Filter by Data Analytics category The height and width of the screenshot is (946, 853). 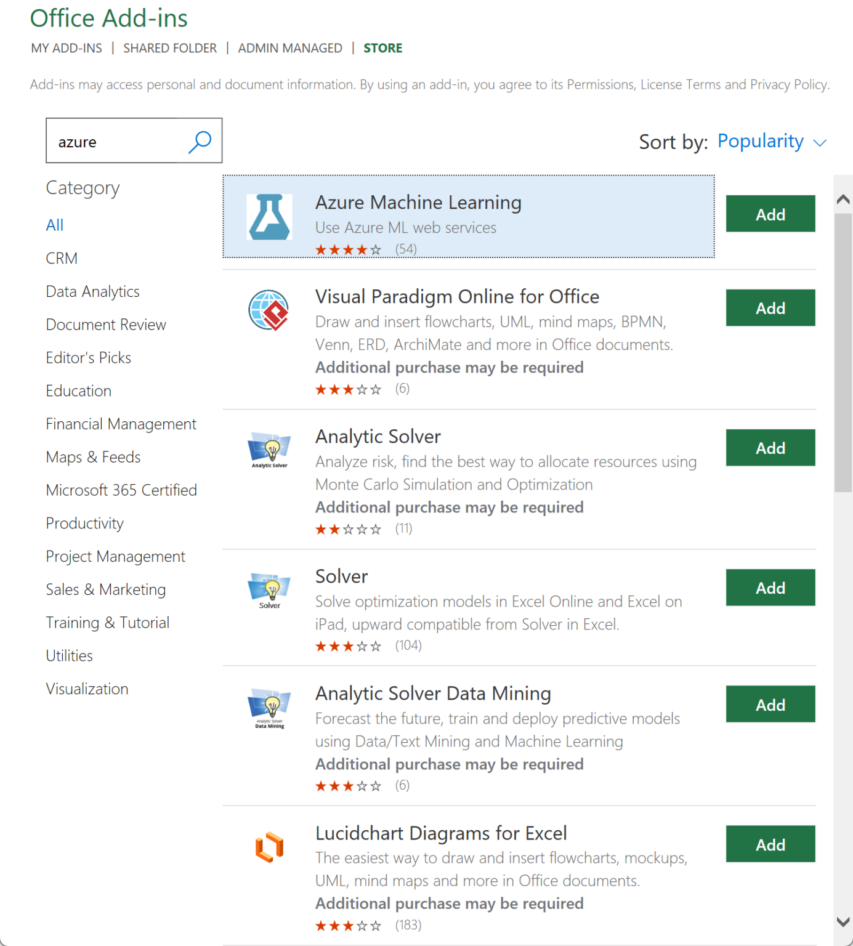93,291
